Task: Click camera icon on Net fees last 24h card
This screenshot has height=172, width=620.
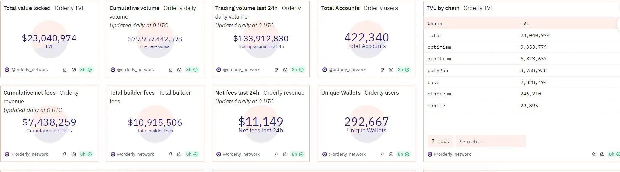Action: pos(285,154)
